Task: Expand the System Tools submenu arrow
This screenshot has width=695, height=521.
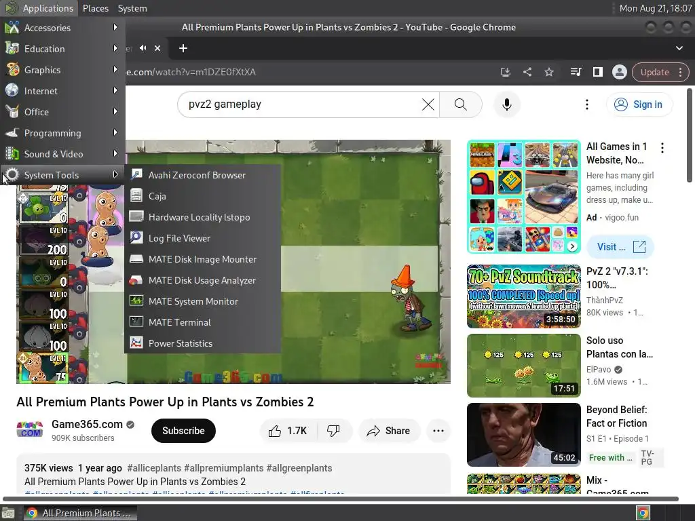Action: tap(115, 175)
